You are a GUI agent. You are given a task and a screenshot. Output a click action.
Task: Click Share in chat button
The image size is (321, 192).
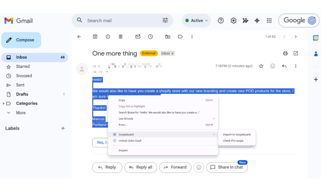click(x=227, y=167)
